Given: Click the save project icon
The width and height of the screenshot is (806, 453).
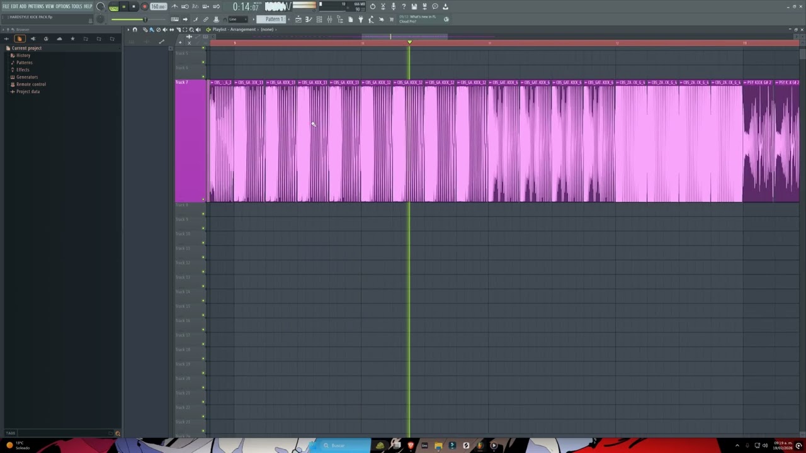Looking at the screenshot, I should coord(414,6).
